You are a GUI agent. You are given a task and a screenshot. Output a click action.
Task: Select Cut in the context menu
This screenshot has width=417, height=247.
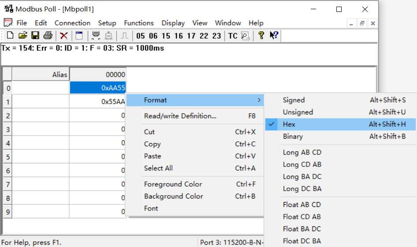(195, 132)
